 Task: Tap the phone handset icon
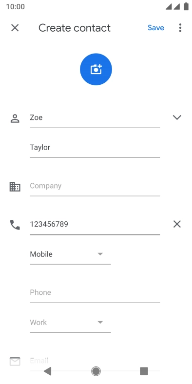15,225
